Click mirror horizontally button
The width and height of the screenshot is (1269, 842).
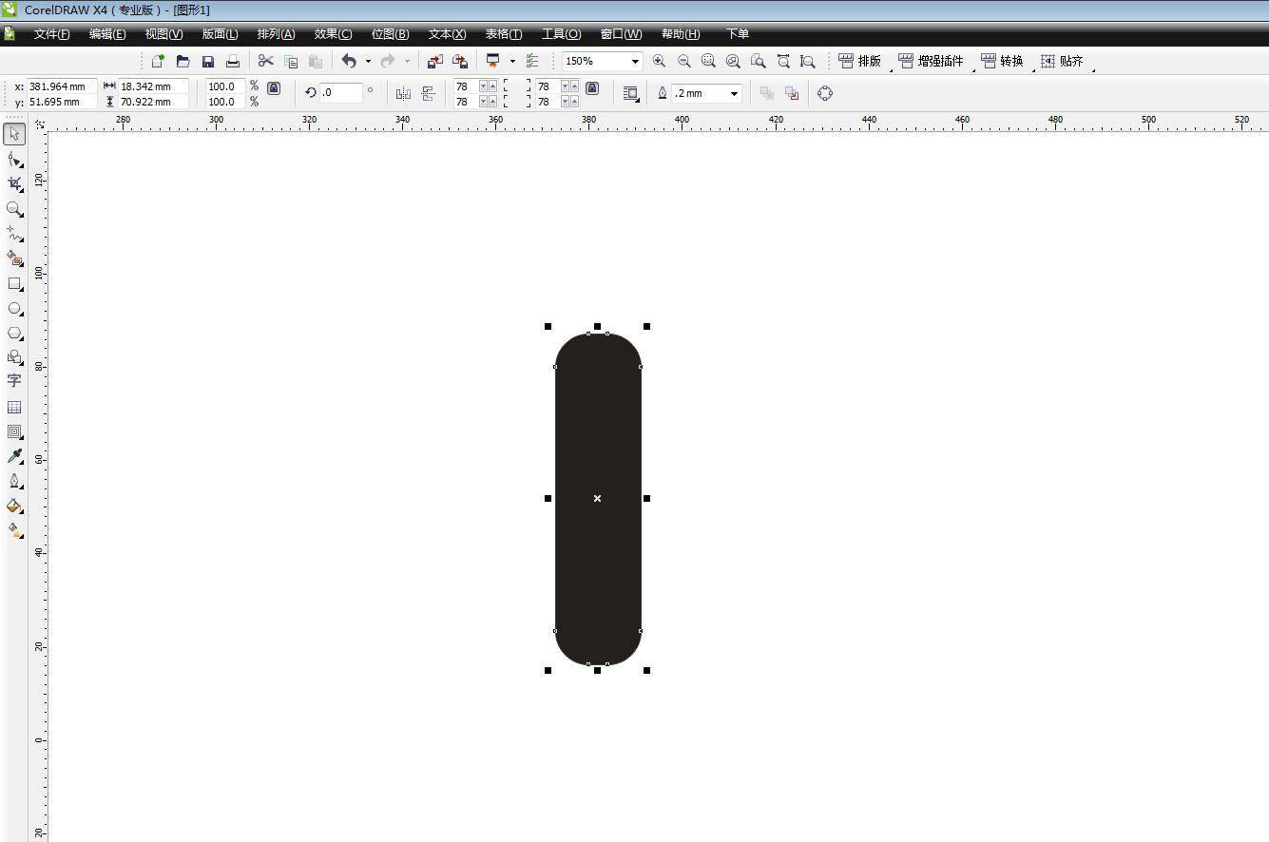[x=403, y=93]
